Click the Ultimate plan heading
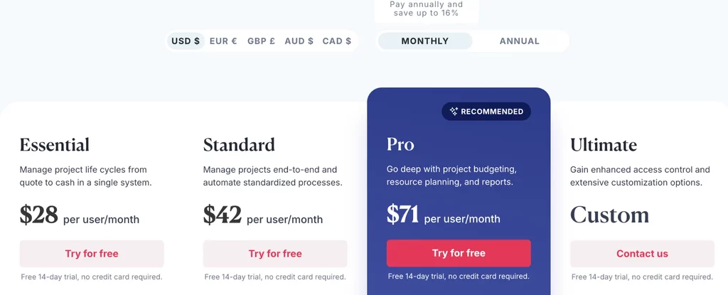This screenshot has width=728, height=295. 604,144
